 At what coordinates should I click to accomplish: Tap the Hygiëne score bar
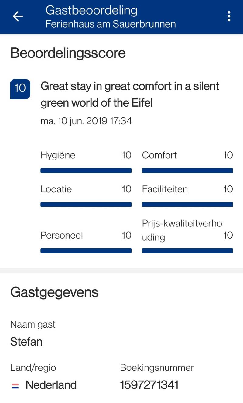(86, 170)
